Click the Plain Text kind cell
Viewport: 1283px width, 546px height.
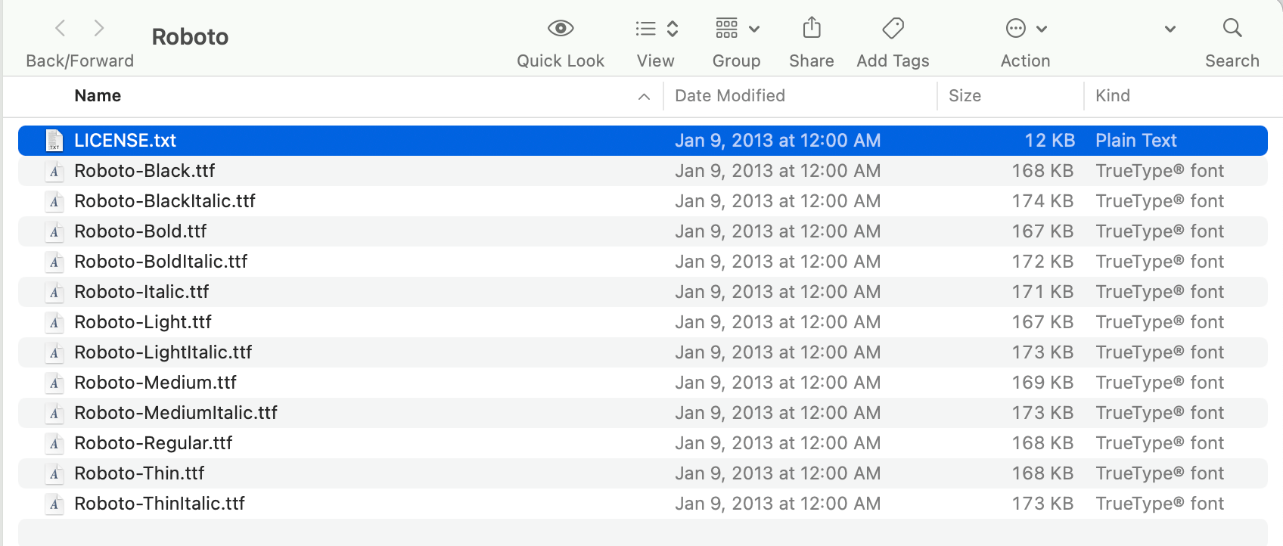click(x=1136, y=141)
